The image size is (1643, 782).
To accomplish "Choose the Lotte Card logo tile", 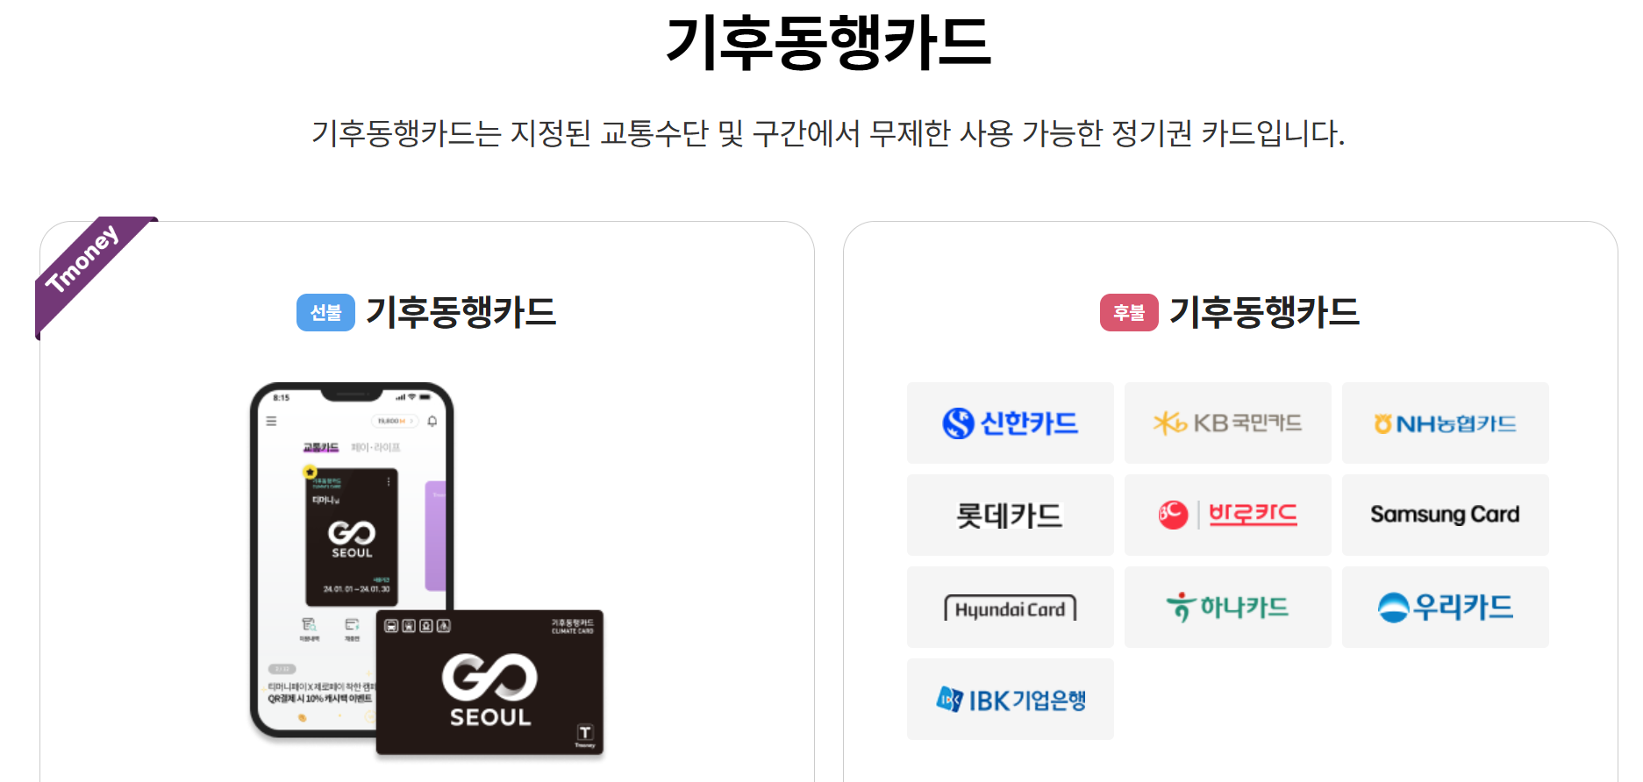I will 1010,515.
